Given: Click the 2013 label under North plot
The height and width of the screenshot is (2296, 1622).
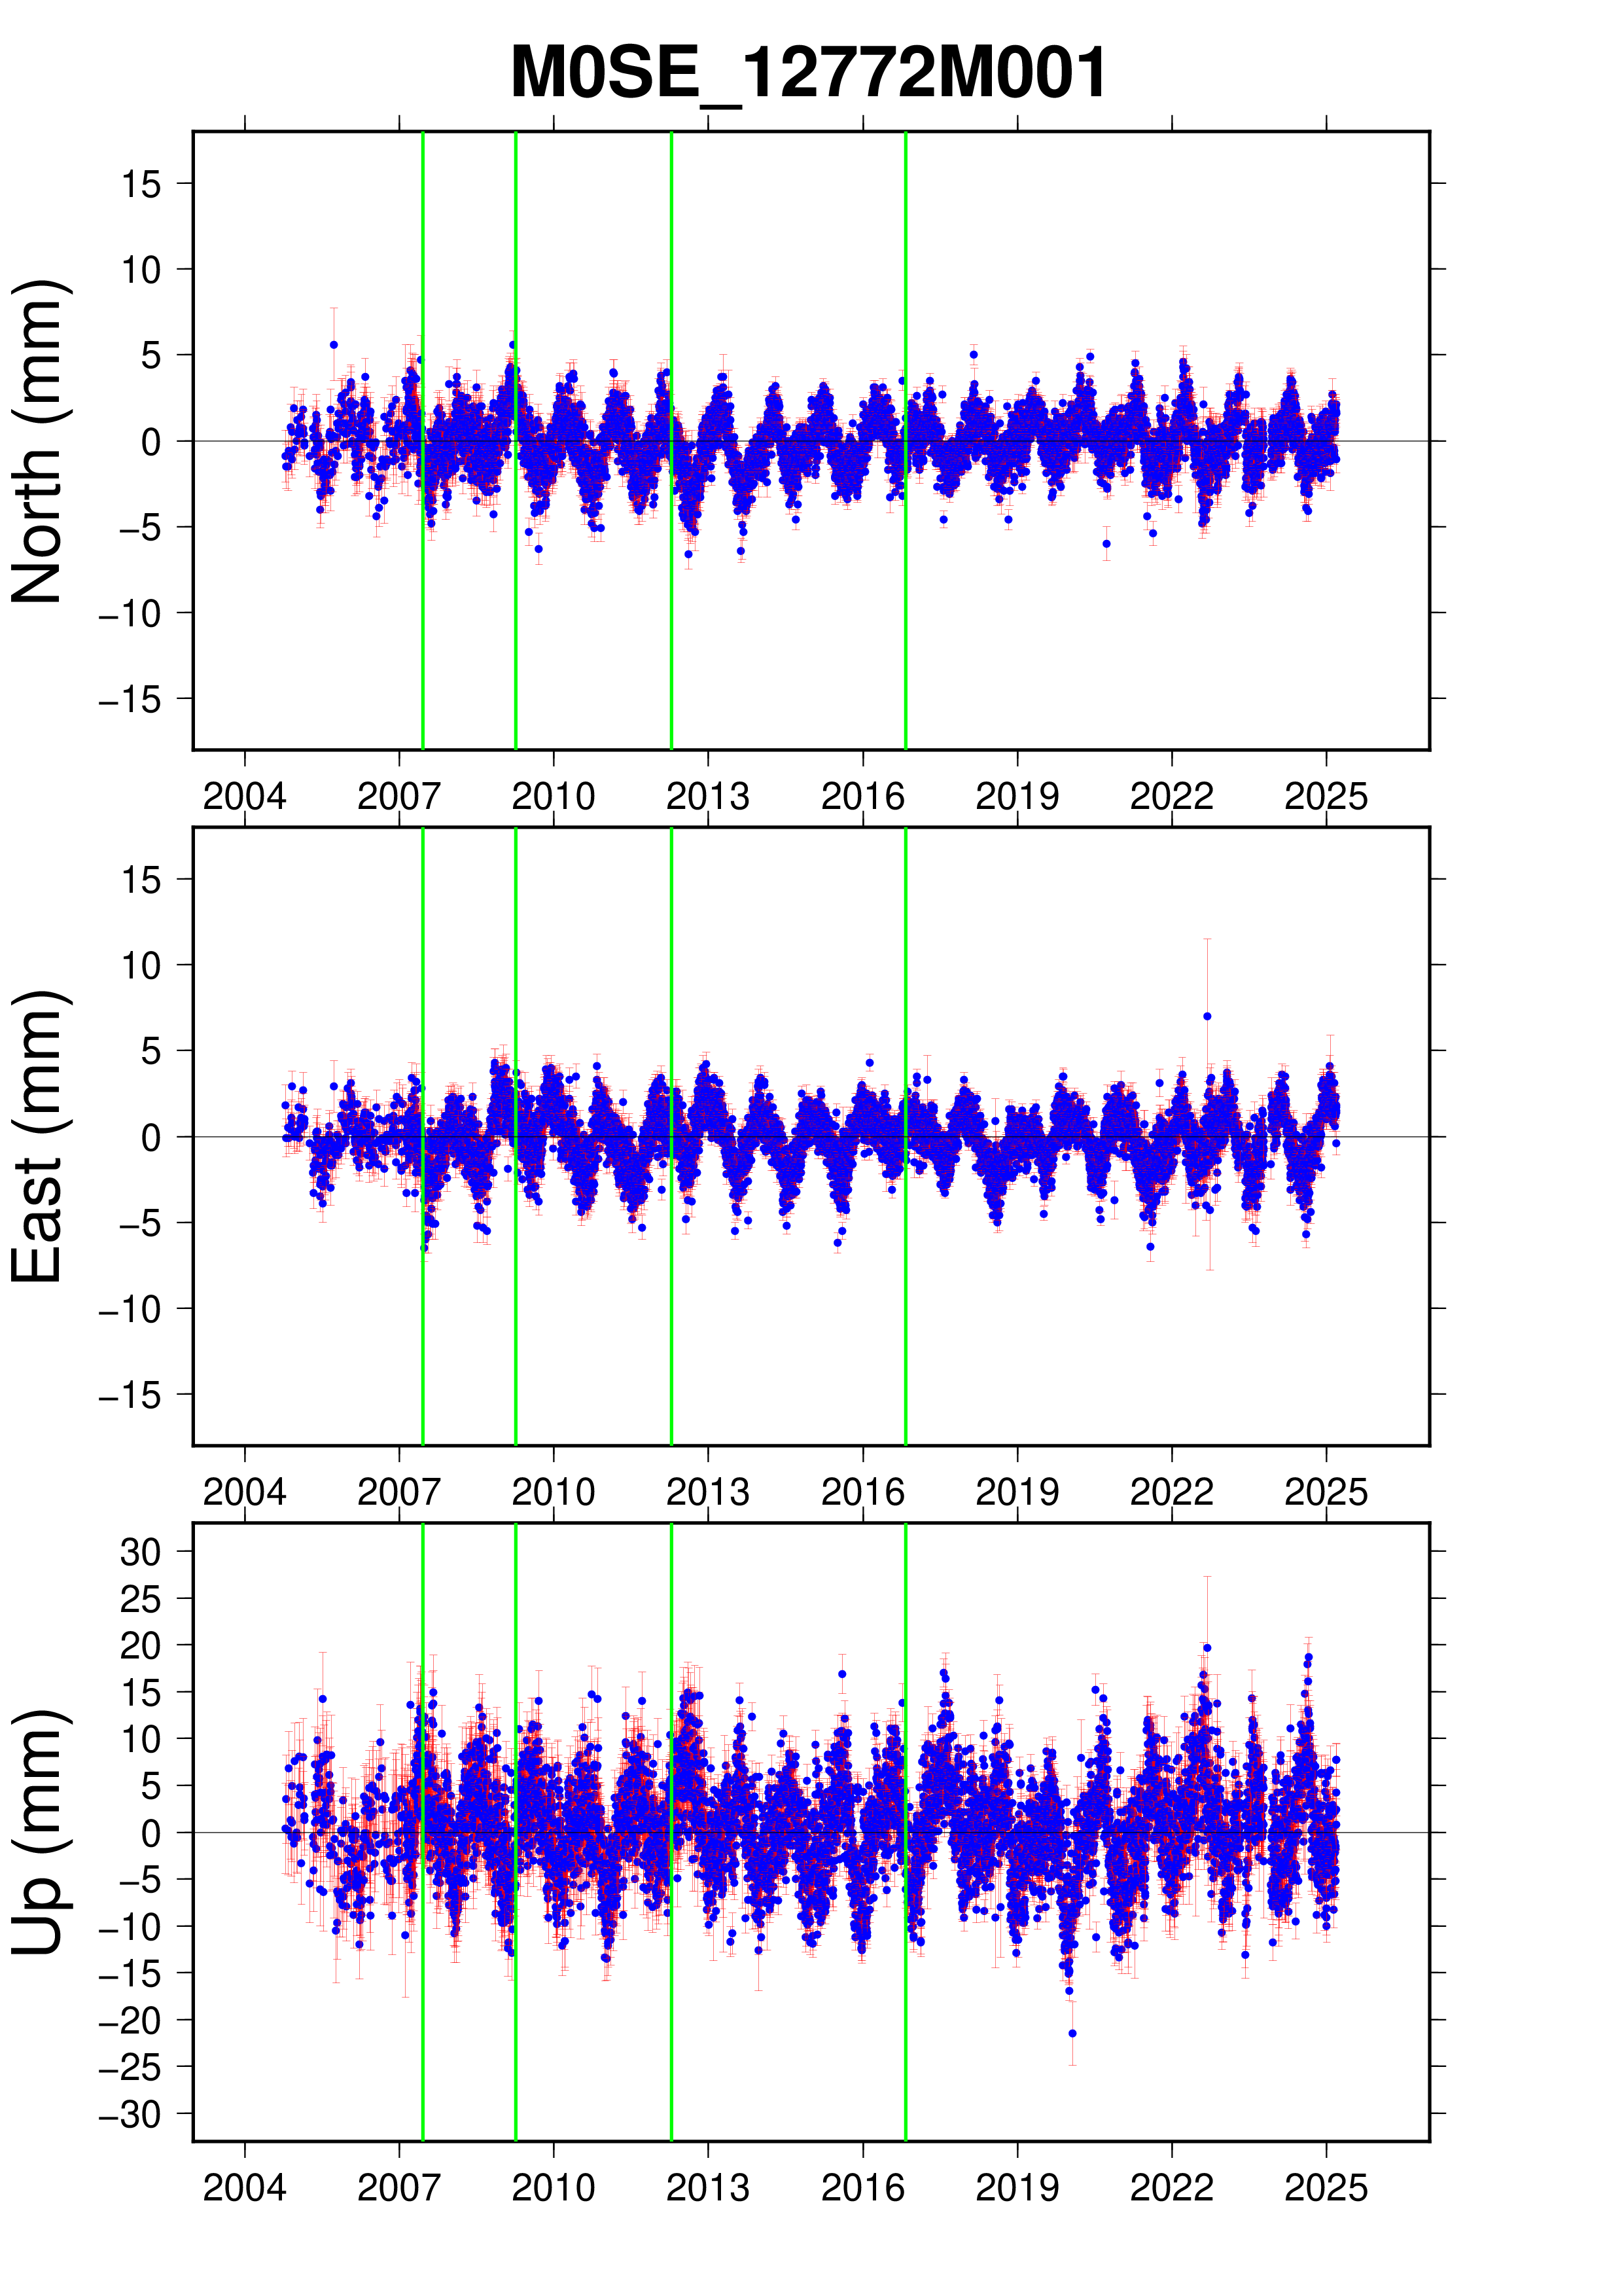Looking at the screenshot, I should click(707, 797).
